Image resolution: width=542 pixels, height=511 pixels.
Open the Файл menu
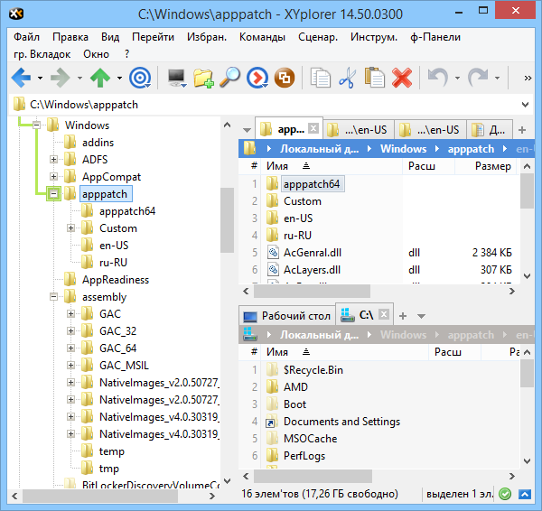26,37
